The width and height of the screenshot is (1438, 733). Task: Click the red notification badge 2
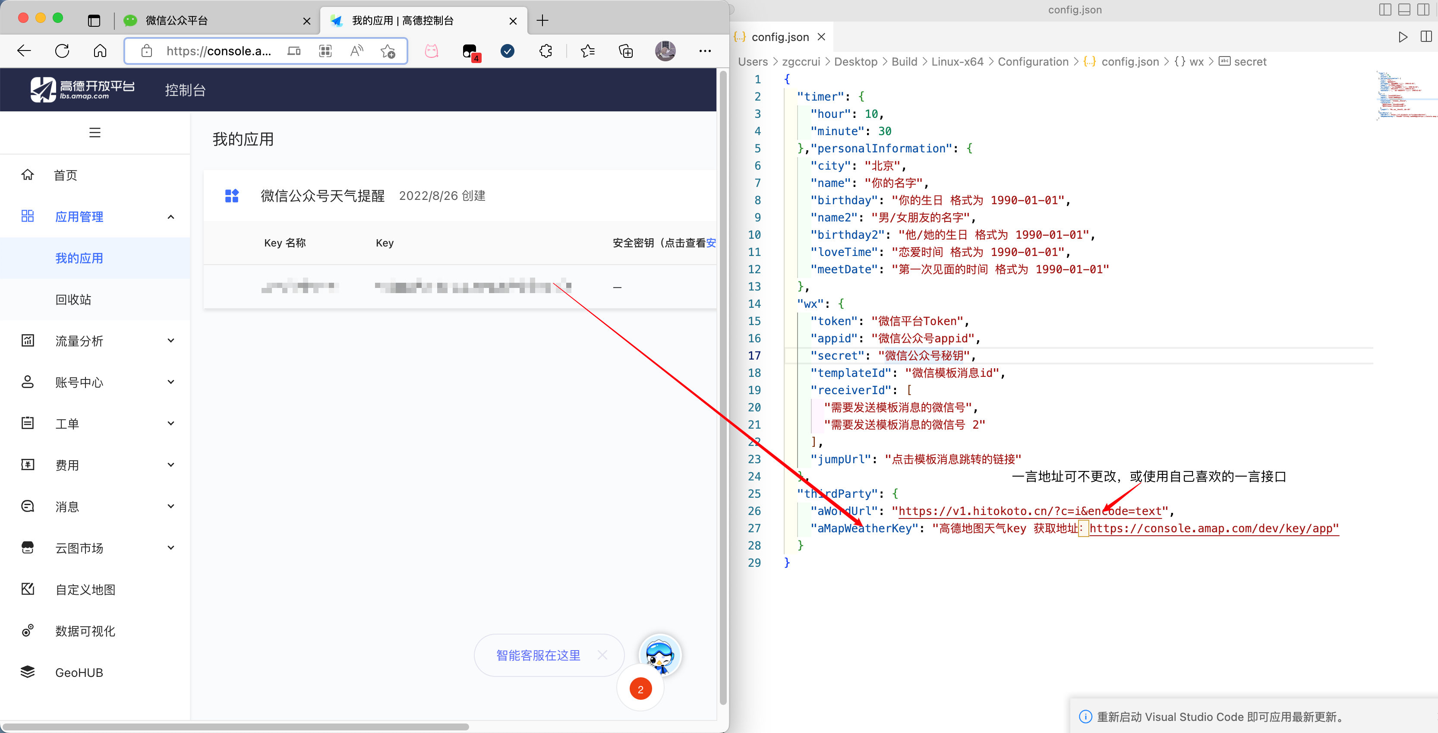click(640, 689)
